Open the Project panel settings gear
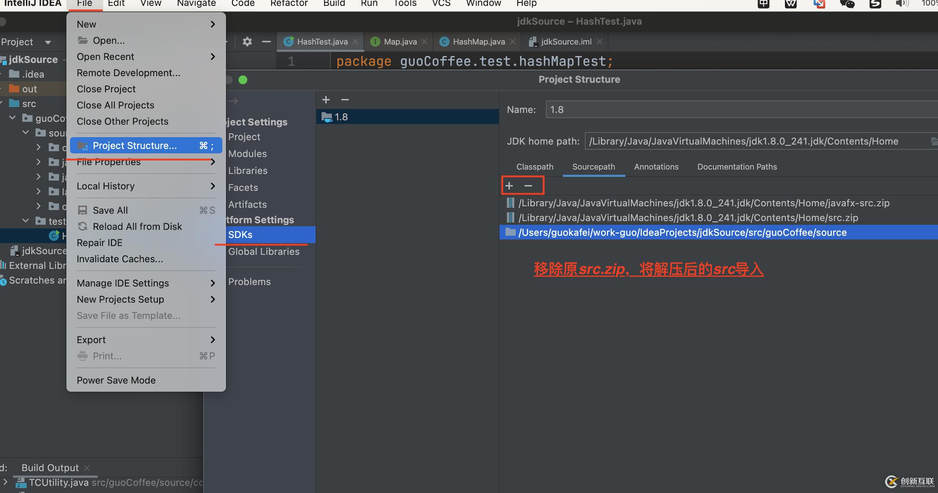 [x=247, y=42]
